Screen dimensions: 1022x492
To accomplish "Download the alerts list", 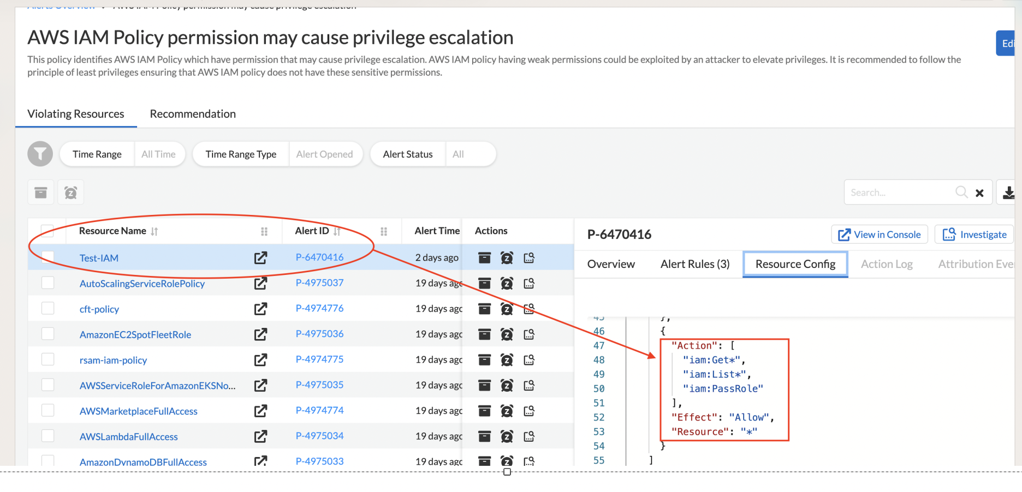I will (1008, 192).
